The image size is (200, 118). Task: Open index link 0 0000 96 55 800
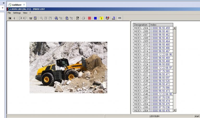(x=160, y=64)
